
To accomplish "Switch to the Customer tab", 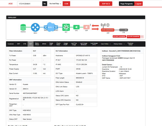I will point(11,44).
